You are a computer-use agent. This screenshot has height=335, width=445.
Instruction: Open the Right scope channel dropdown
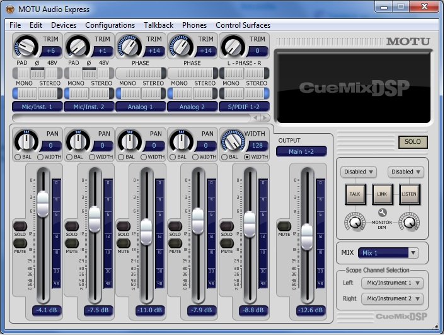point(393,298)
